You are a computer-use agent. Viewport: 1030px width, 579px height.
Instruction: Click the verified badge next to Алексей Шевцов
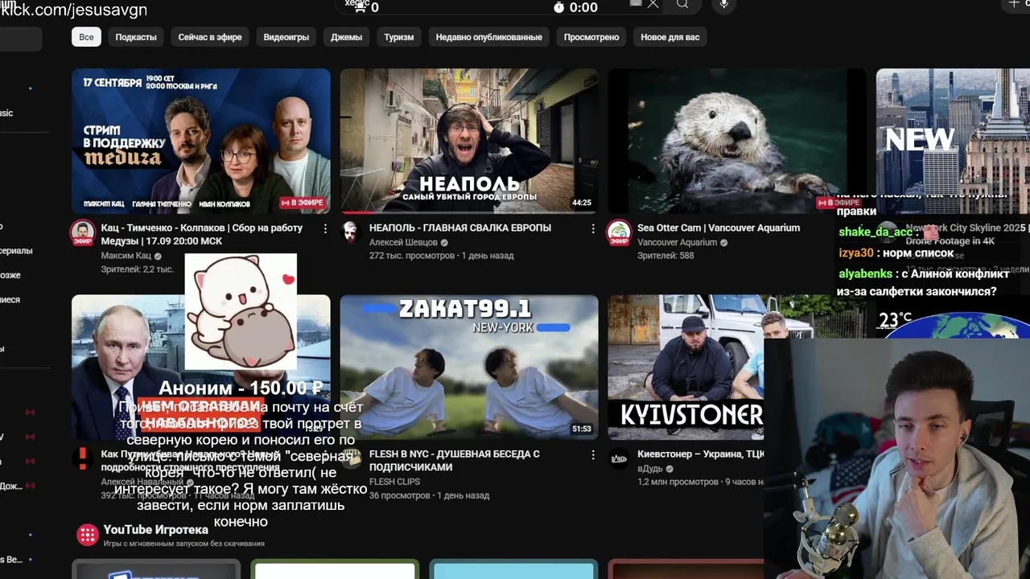click(444, 242)
